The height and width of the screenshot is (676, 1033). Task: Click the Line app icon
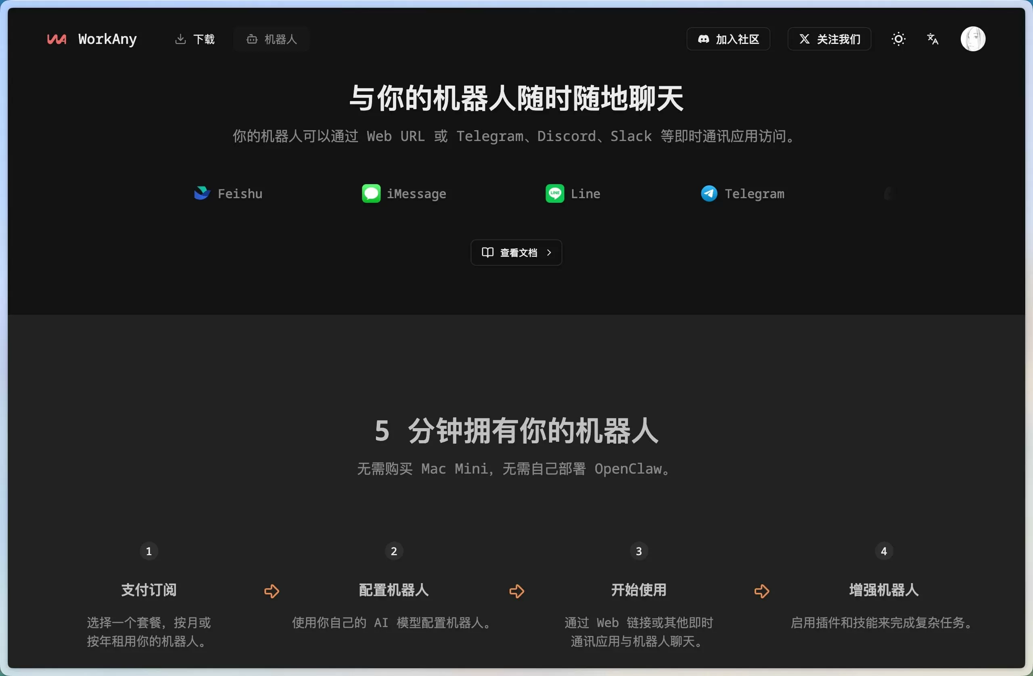[x=555, y=193]
